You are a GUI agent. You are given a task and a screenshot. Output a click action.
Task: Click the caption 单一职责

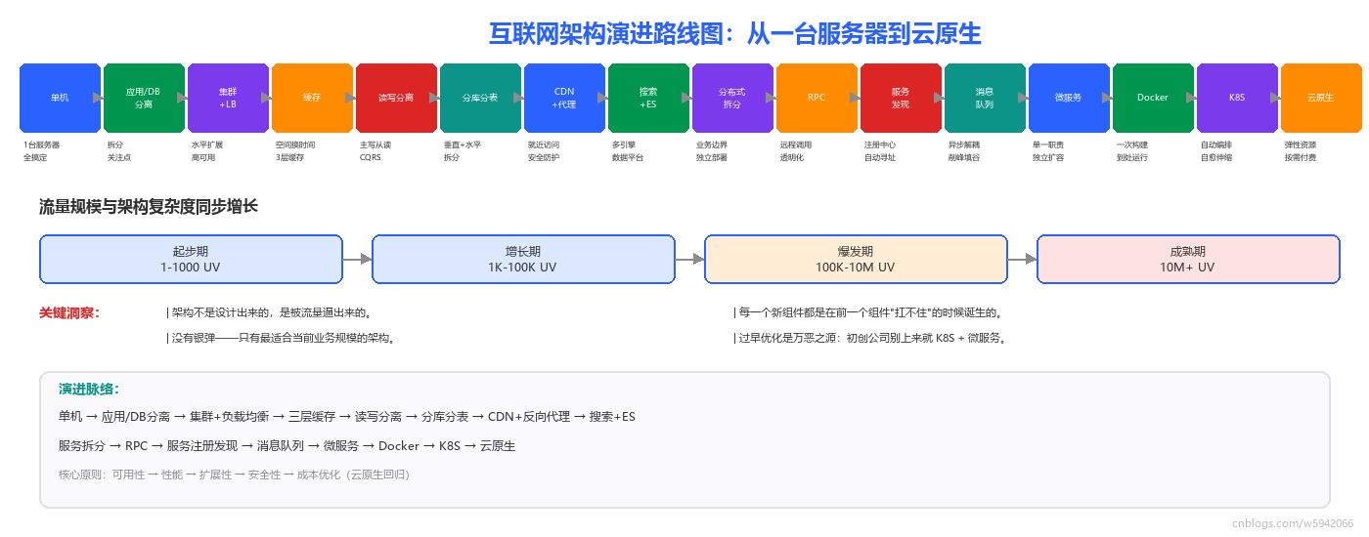1048,145
